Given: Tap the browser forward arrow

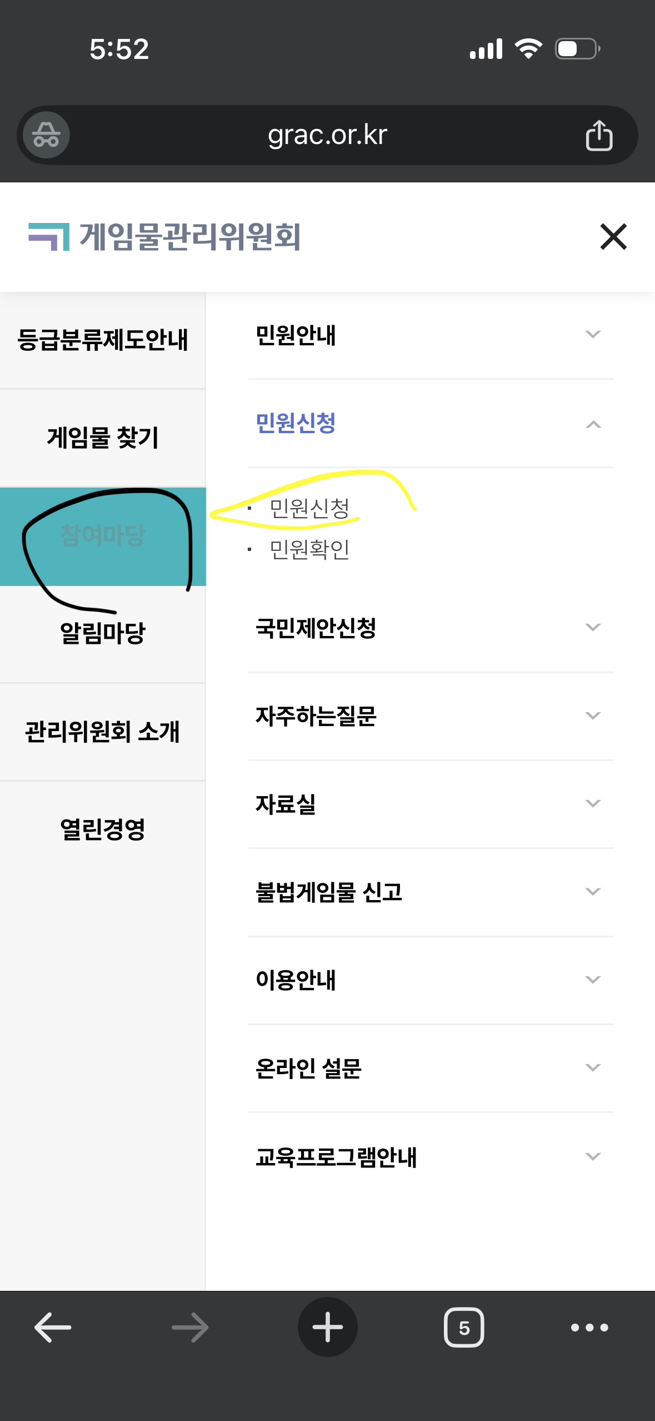Looking at the screenshot, I should [x=190, y=1327].
